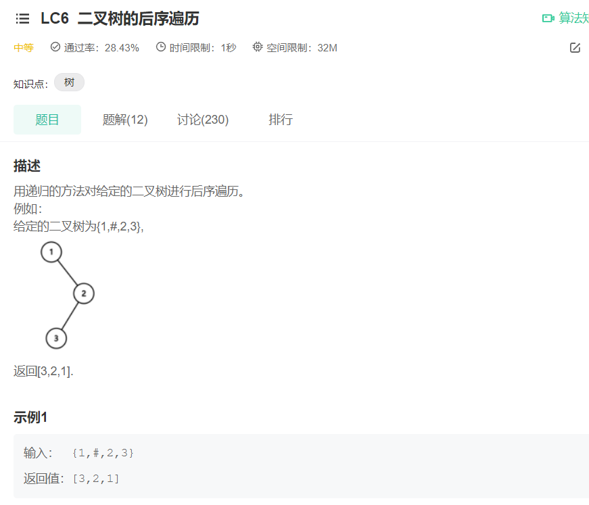The height and width of the screenshot is (505, 589).
Task: Open the 讨论(230) tab
Action: 203,120
